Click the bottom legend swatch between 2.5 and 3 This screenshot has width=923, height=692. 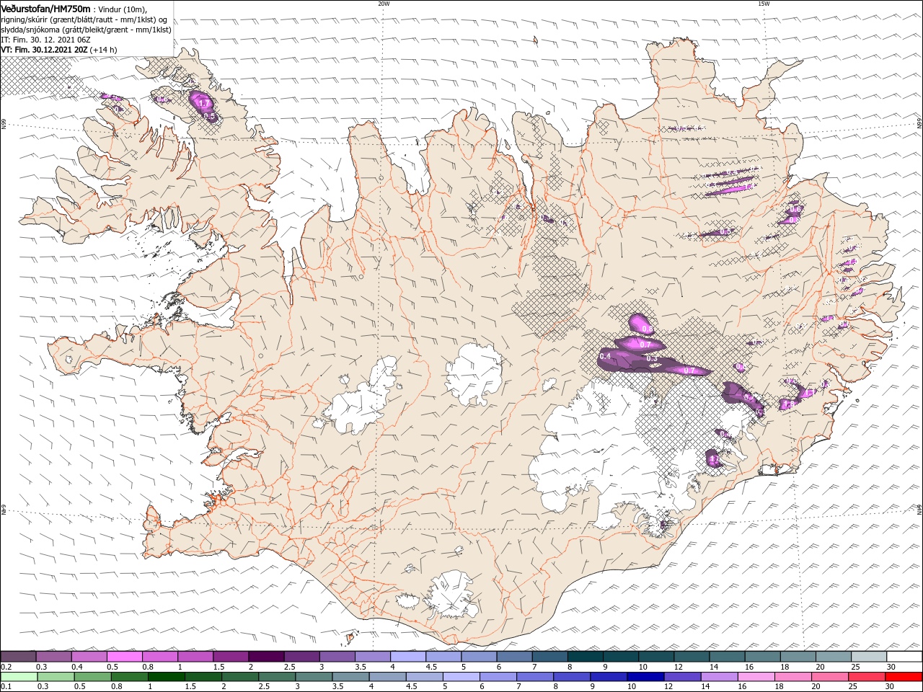tap(277, 677)
